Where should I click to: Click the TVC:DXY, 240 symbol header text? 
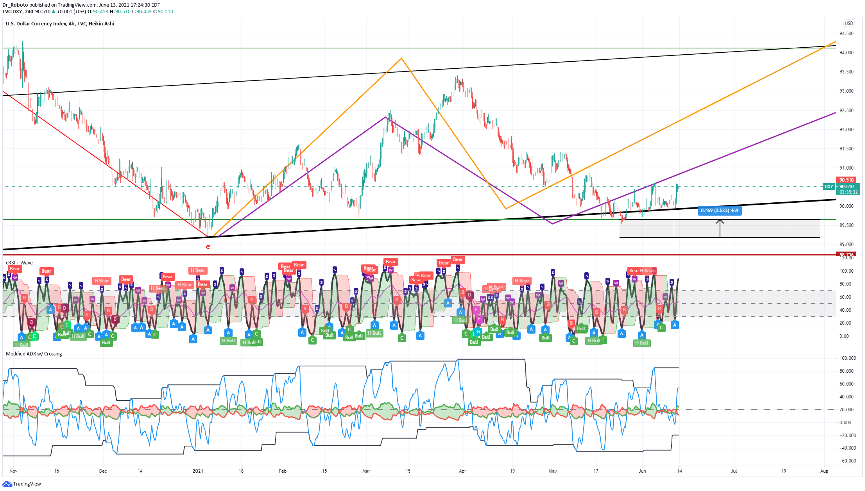point(18,12)
